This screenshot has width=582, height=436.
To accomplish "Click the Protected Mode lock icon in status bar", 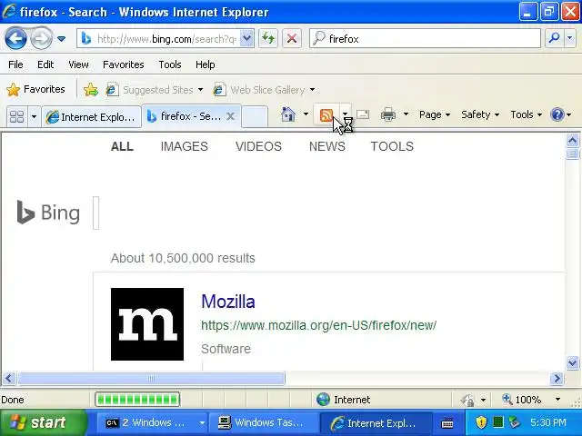I will [467, 400].
